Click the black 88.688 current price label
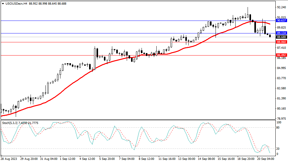This screenshot has width=288, height=162. point(281,37)
